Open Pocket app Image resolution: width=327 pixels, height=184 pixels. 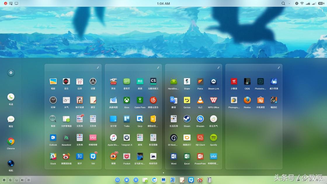126,156
